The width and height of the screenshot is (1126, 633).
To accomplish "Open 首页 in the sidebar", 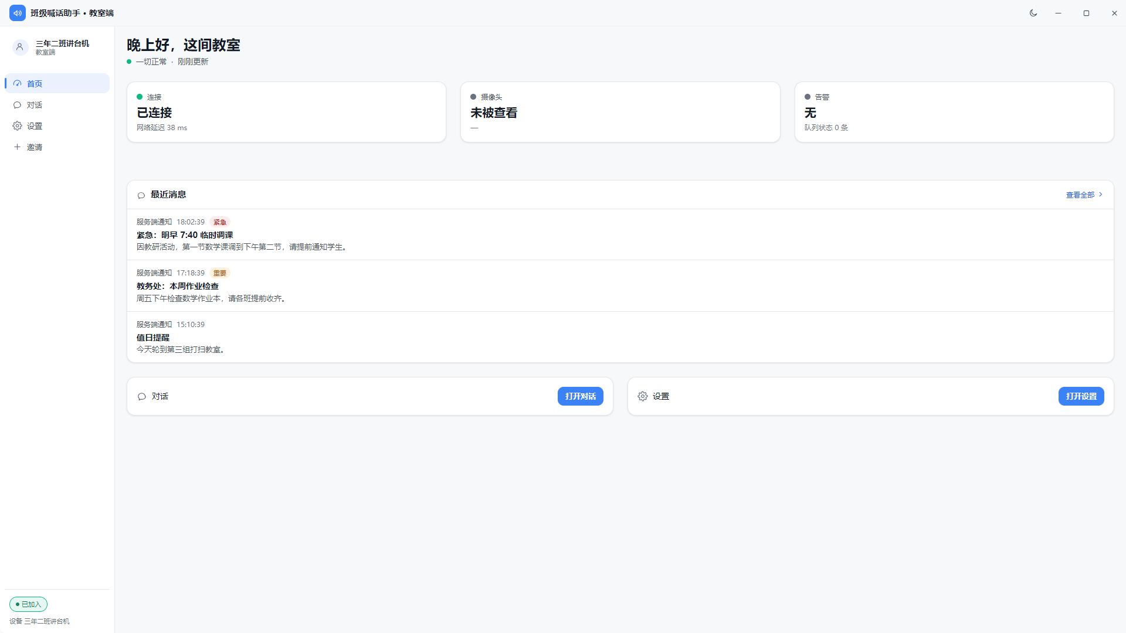I will click(57, 84).
